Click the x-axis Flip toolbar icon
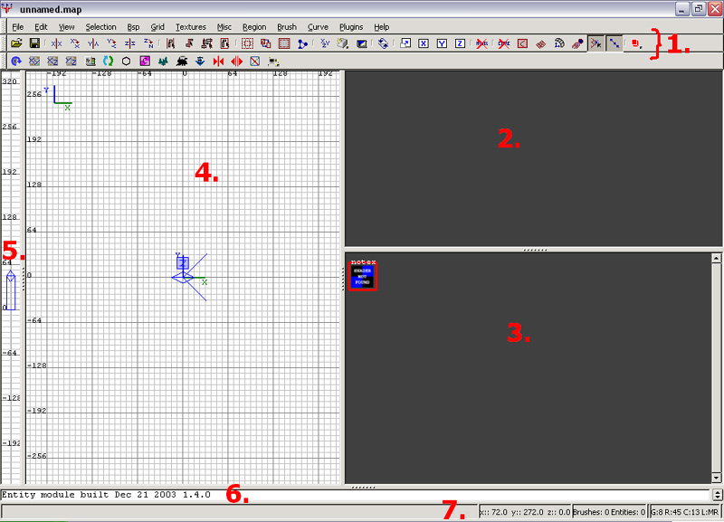The height and width of the screenshot is (522, 724). pos(56,43)
